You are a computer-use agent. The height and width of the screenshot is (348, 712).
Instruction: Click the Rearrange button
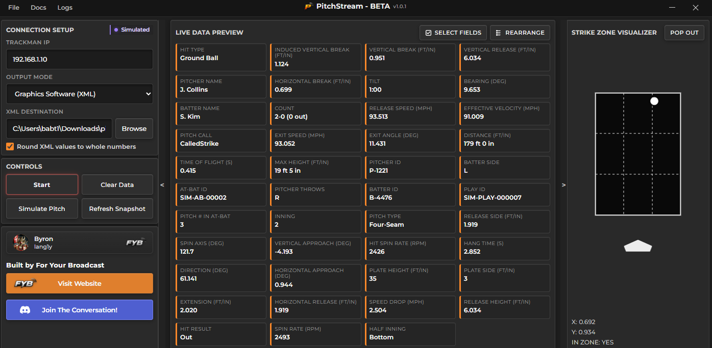(x=520, y=33)
